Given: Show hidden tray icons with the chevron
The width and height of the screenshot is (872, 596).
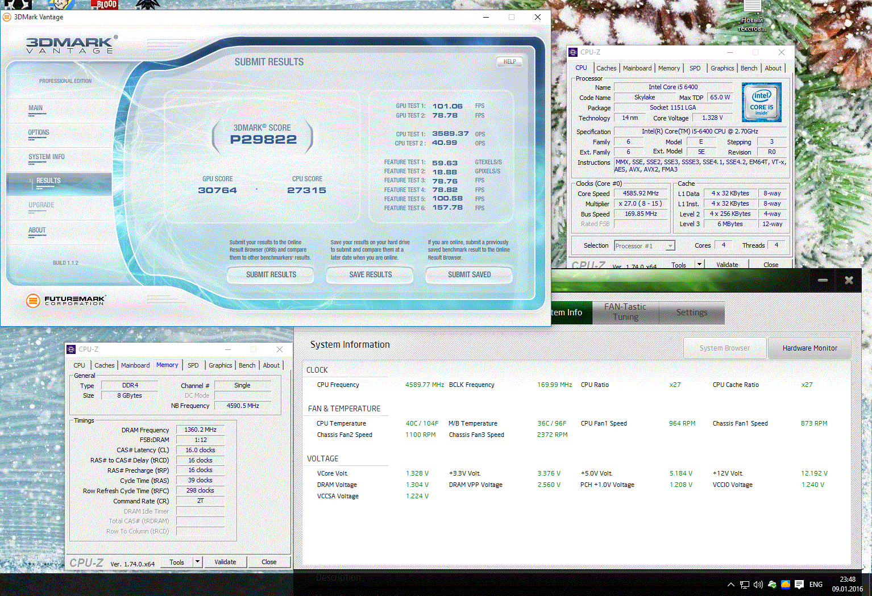Looking at the screenshot, I should point(731,584).
